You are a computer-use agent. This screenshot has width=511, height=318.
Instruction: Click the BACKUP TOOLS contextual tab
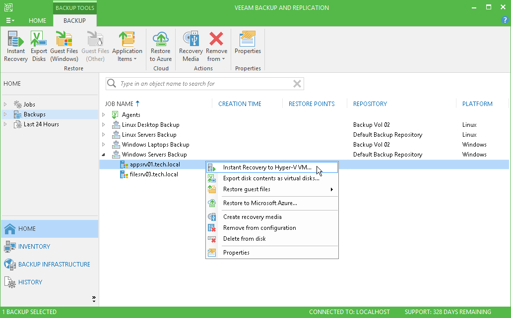point(74,8)
